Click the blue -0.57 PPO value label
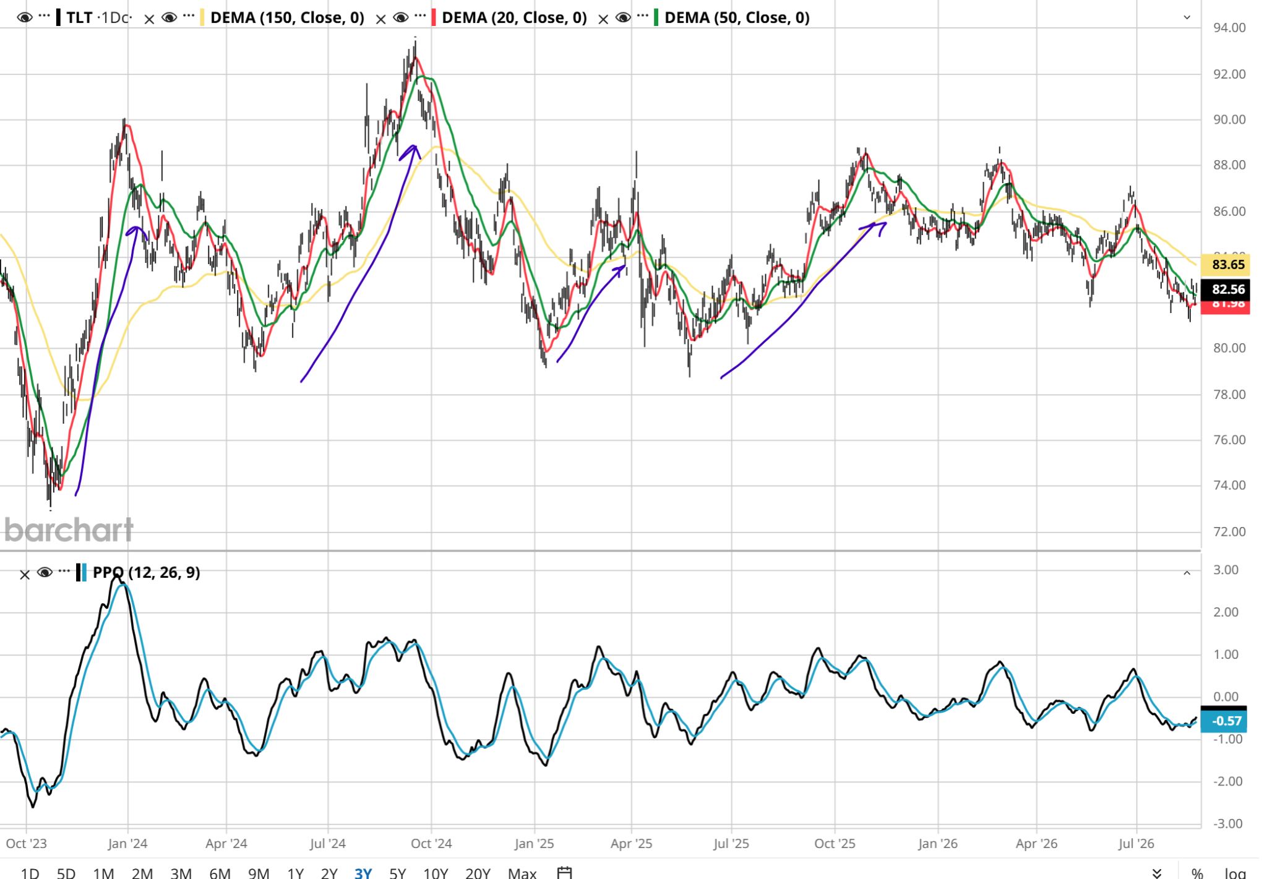The height and width of the screenshot is (879, 1267). click(x=1223, y=721)
